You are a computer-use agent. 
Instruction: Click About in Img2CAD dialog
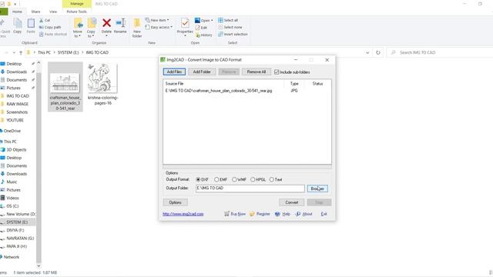(x=304, y=214)
